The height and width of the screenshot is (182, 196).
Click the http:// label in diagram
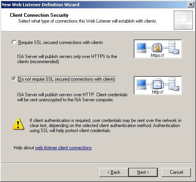click(157, 92)
